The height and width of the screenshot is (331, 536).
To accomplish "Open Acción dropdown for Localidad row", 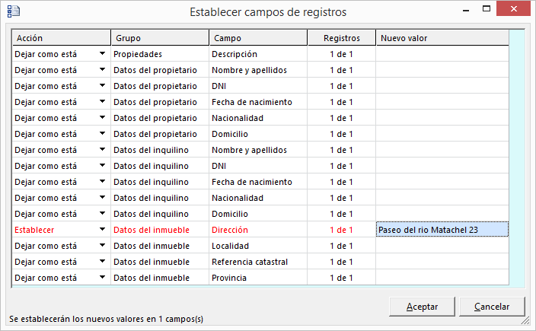I will pyautogui.click(x=102, y=246).
